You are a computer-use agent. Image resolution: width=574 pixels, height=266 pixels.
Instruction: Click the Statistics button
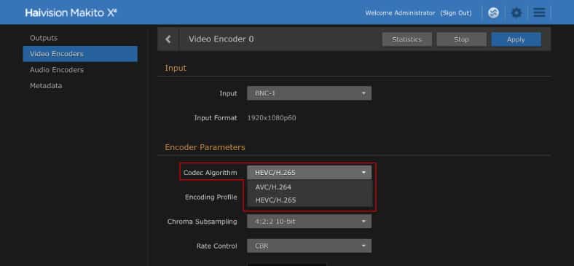(x=406, y=39)
